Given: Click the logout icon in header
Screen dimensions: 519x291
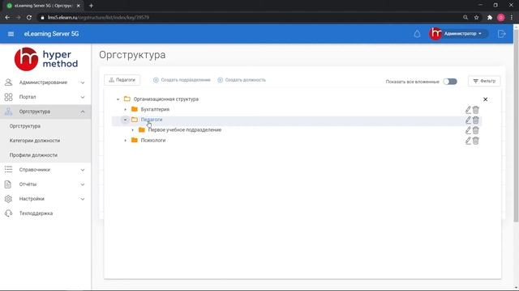Looking at the screenshot, I should 501,34.
